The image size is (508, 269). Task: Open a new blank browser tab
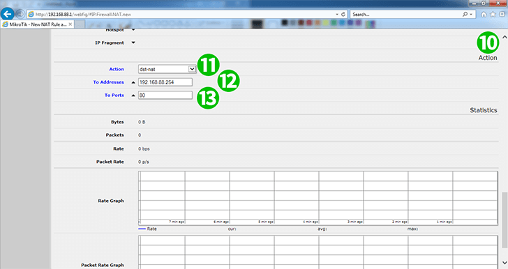pyautogui.click(x=80, y=24)
